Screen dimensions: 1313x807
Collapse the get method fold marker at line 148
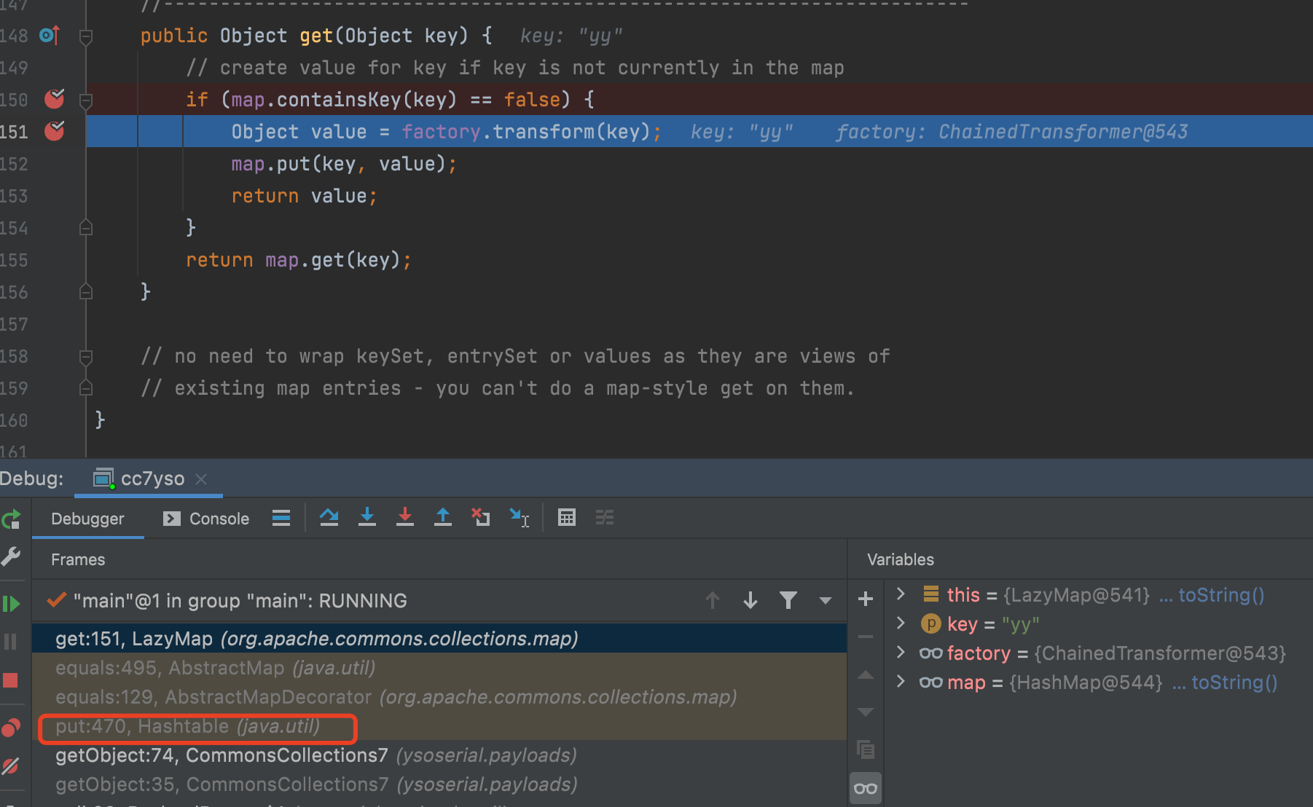point(86,36)
